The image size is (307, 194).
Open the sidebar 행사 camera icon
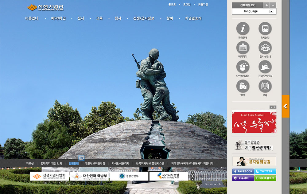click(243, 86)
